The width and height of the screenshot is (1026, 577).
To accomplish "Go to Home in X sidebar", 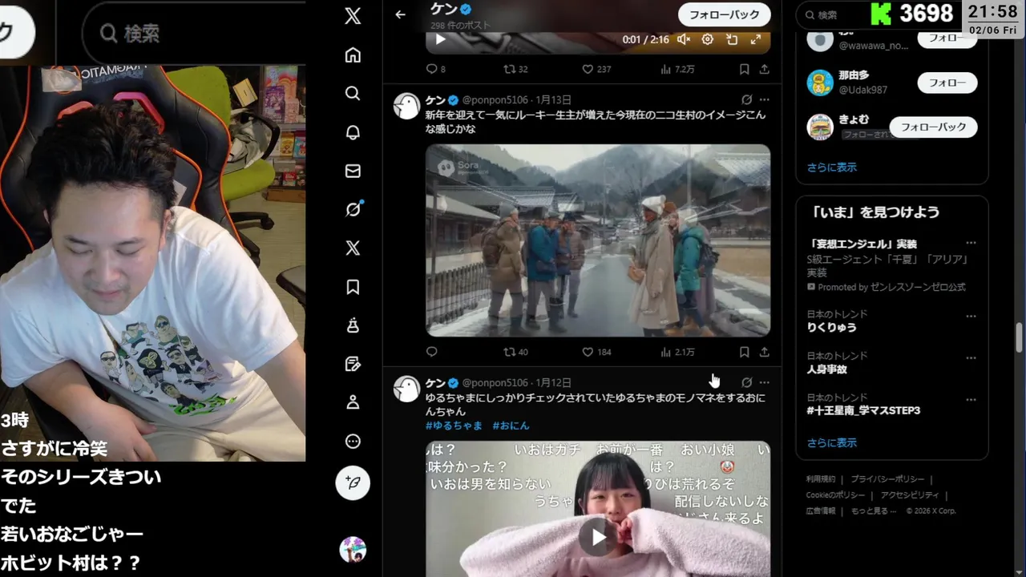I will pos(353,54).
